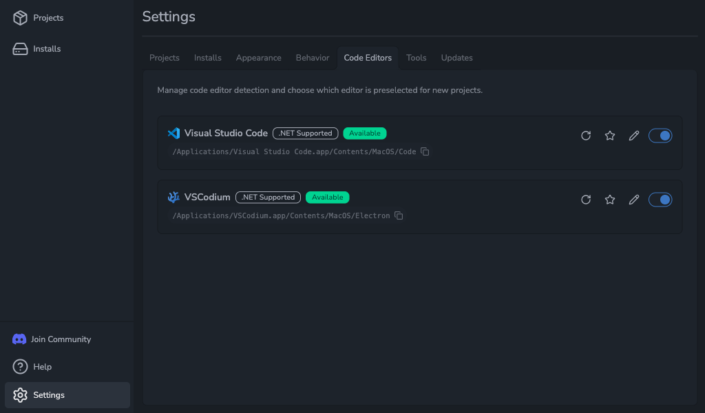The width and height of the screenshot is (705, 413).
Task: Select the Code Editors tab
Action: [x=368, y=58]
